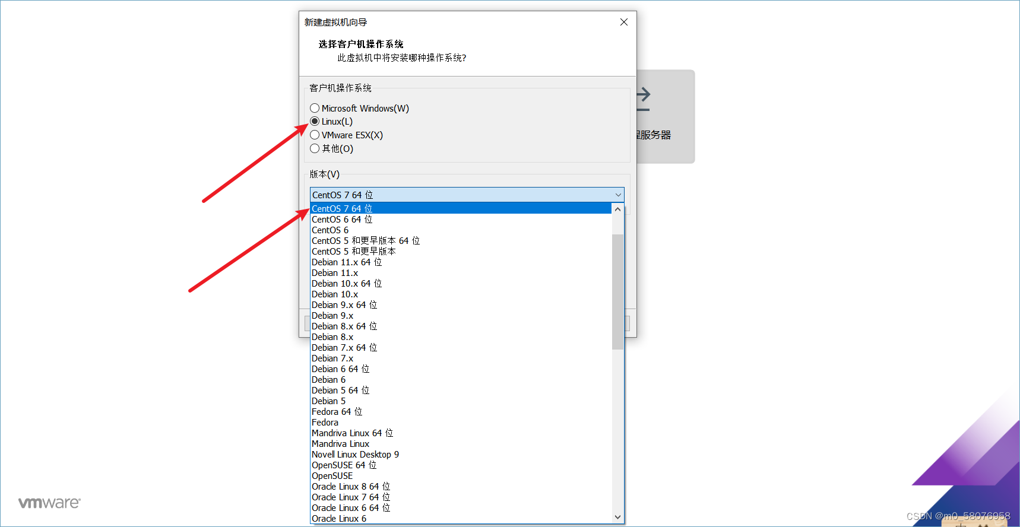Screen dimensions: 1020x527
Task: Select CentOS 5 和更早版本 64 位
Action: pyautogui.click(x=461, y=240)
